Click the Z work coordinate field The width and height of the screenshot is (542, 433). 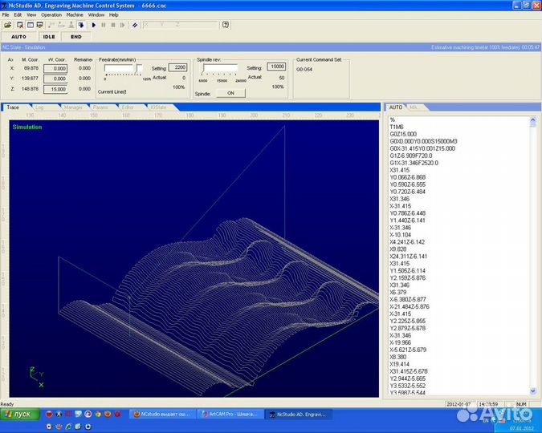pyautogui.click(x=55, y=89)
